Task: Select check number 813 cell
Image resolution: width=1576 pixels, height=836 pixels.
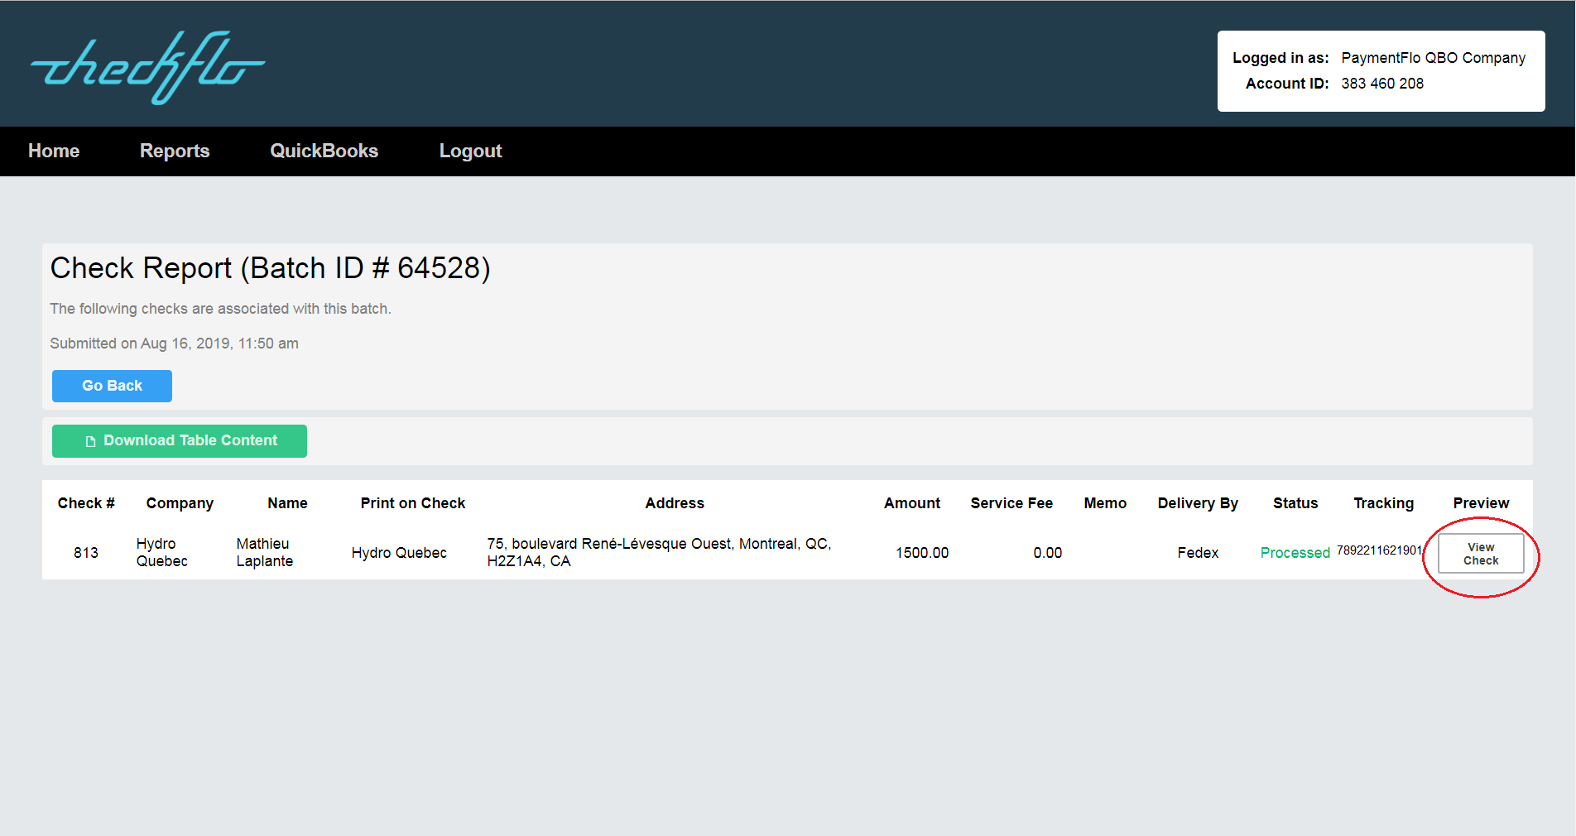Action: point(86,553)
